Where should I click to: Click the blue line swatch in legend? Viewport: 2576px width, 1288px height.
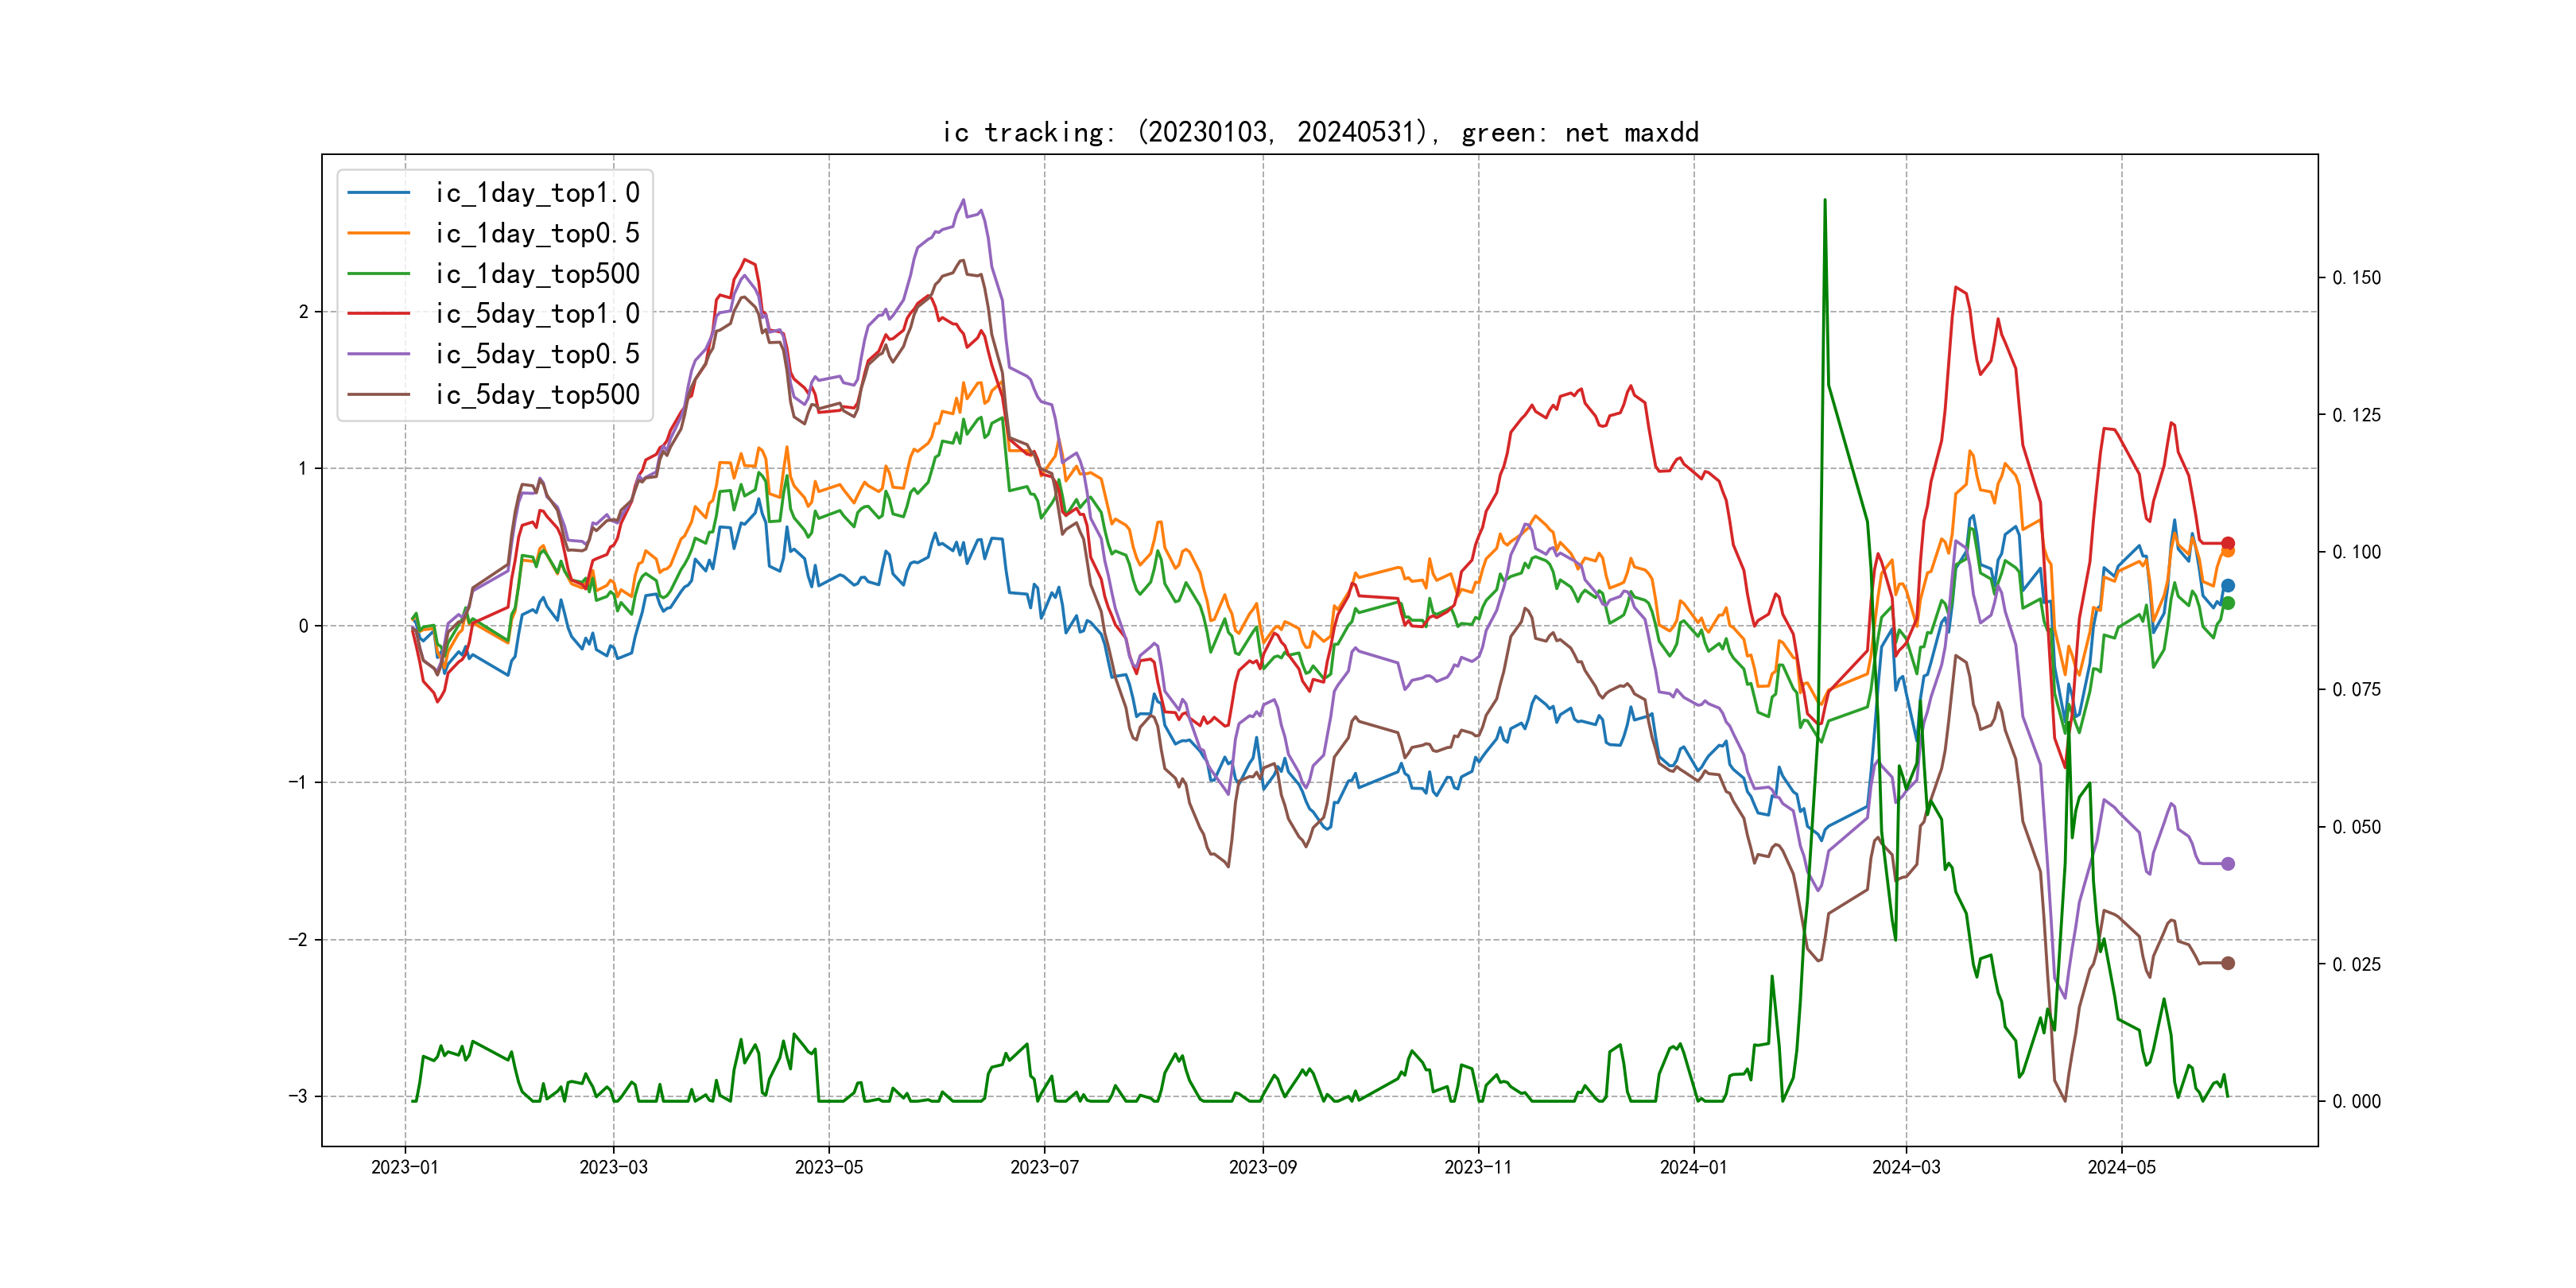378,193
